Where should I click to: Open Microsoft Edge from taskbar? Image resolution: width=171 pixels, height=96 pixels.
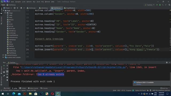tap(14, 94)
